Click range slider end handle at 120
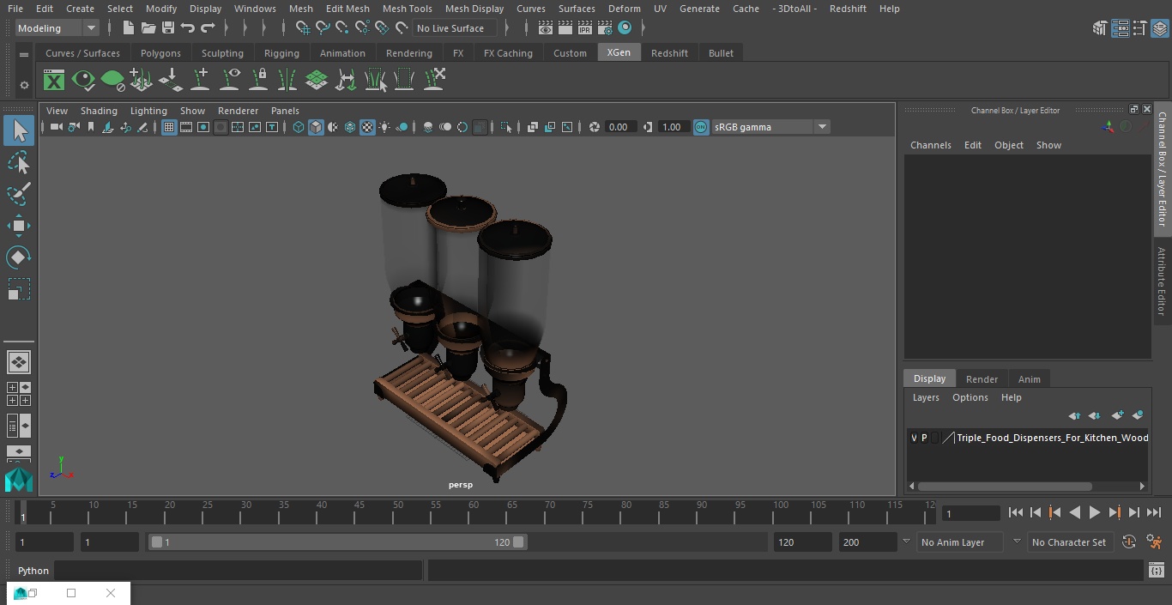The width and height of the screenshot is (1172, 605). click(518, 542)
